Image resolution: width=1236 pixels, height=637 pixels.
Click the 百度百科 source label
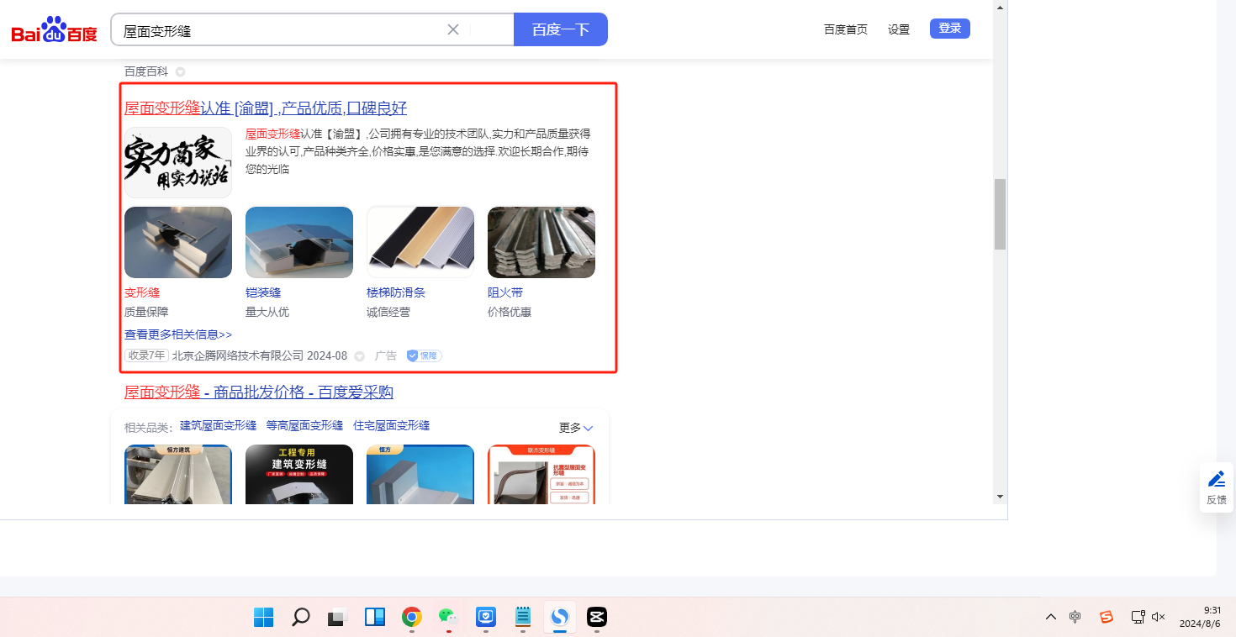[x=146, y=72]
